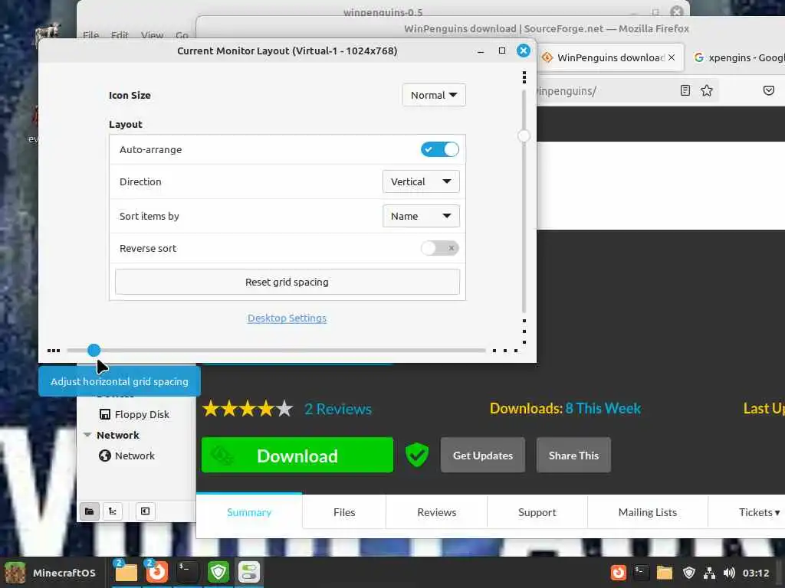Toggle the Auto-arrange switch off

tap(439, 149)
